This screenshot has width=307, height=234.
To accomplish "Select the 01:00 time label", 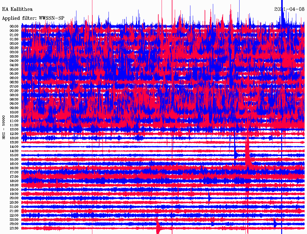I will pos(14,35).
